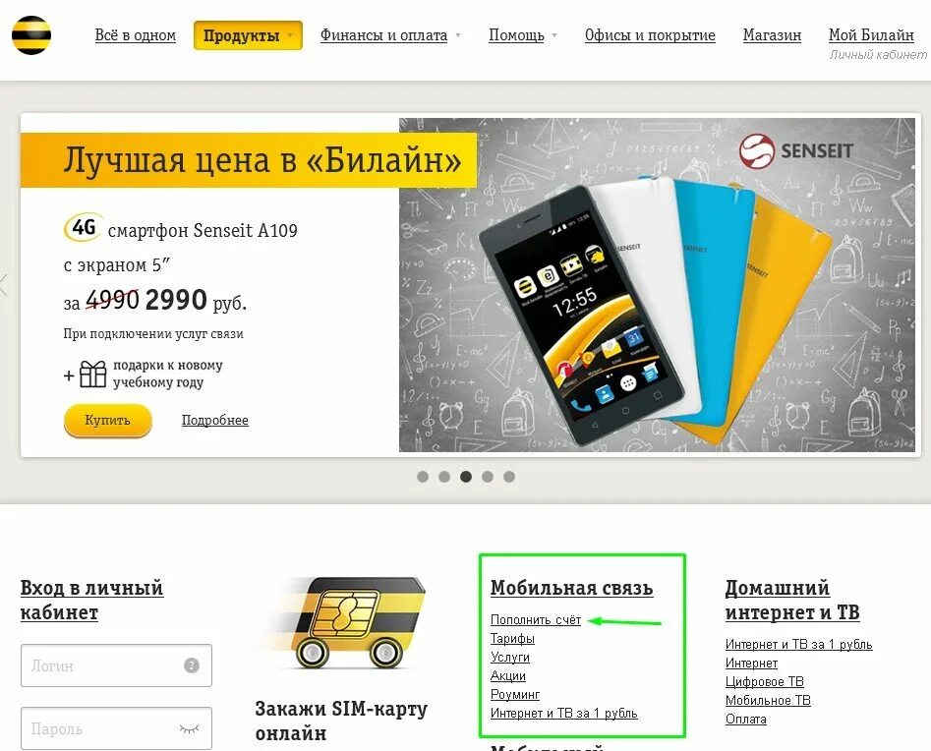This screenshot has height=751, width=931.
Task: Click the 4G badge icon
Action: [x=83, y=228]
